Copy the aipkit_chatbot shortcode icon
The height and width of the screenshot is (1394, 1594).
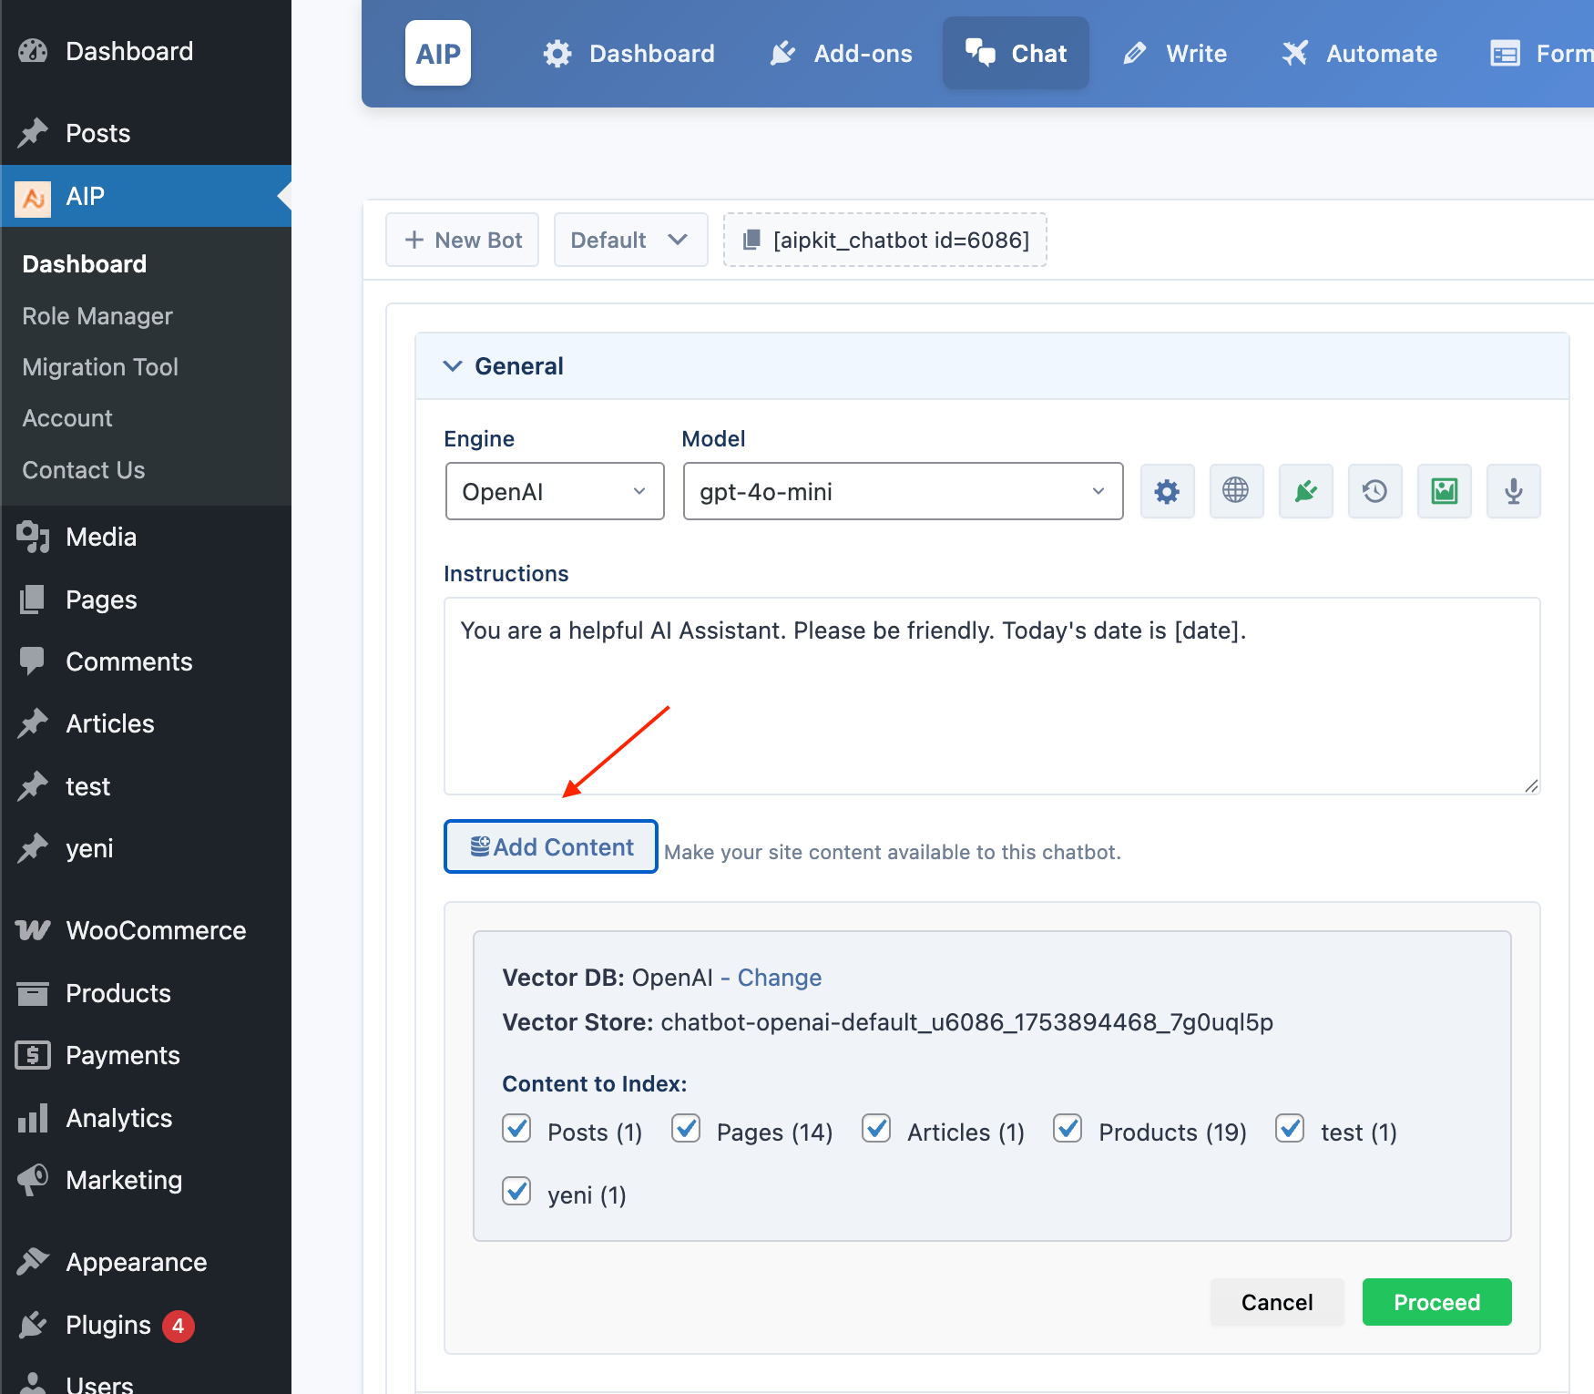click(751, 240)
